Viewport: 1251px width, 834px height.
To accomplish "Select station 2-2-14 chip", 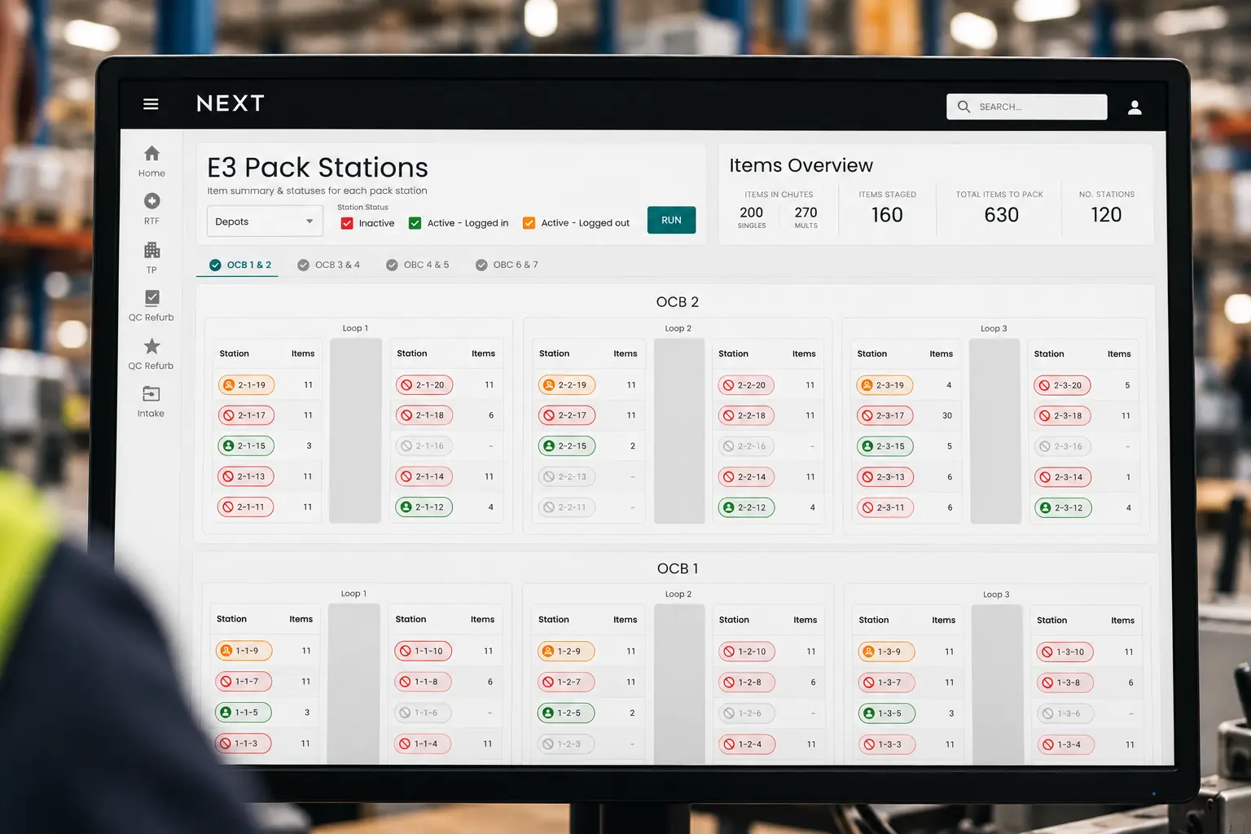I will tap(745, 477).
